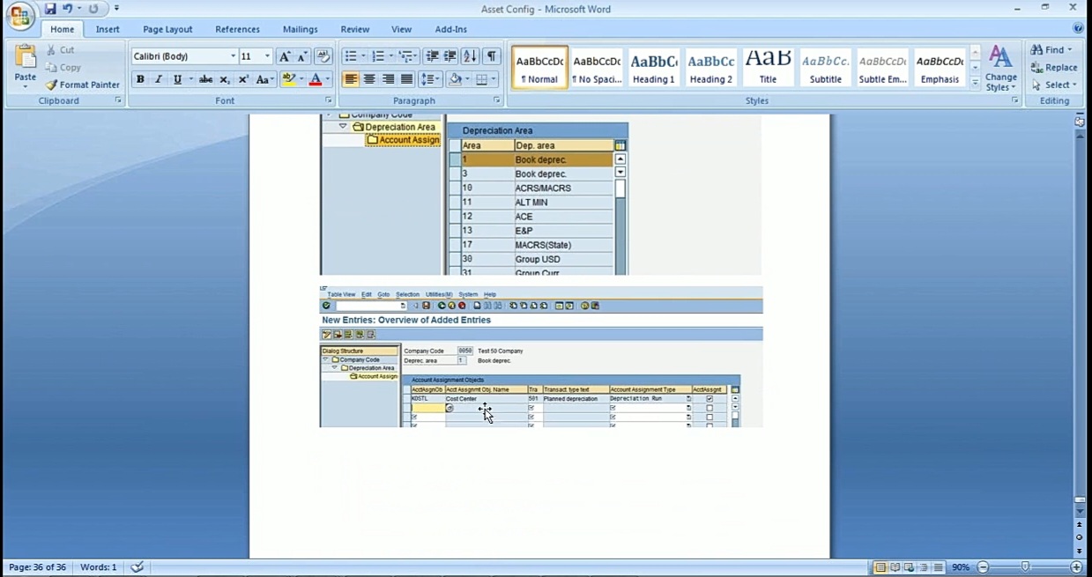Image resolution: width=1092 pixels, height=577 pixels.
Task: Apply bold formatting
Action: pyautogui.click(x=140, y=79)
